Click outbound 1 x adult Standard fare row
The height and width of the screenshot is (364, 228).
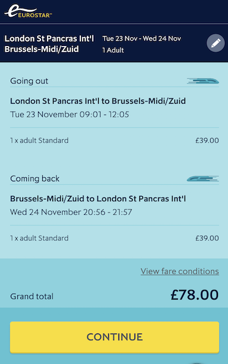click(114, 140)
